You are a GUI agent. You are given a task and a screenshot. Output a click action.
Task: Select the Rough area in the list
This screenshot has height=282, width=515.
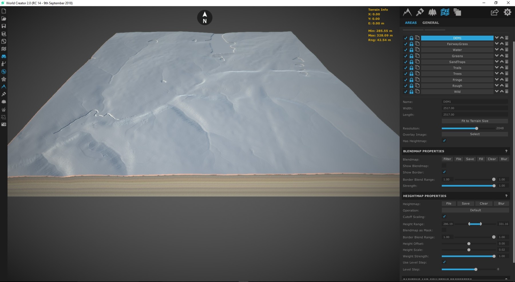pos(457,86)
